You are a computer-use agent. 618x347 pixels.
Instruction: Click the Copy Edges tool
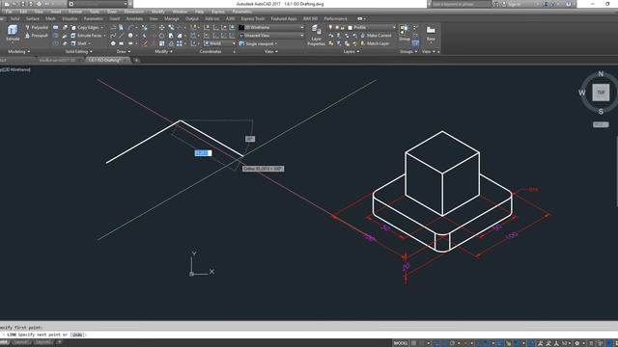point(85,28)
